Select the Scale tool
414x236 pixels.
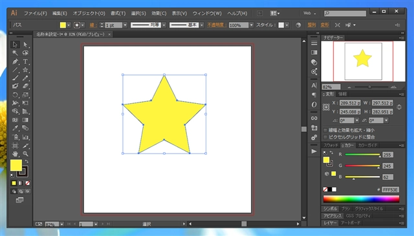click(x=25, y=95)
